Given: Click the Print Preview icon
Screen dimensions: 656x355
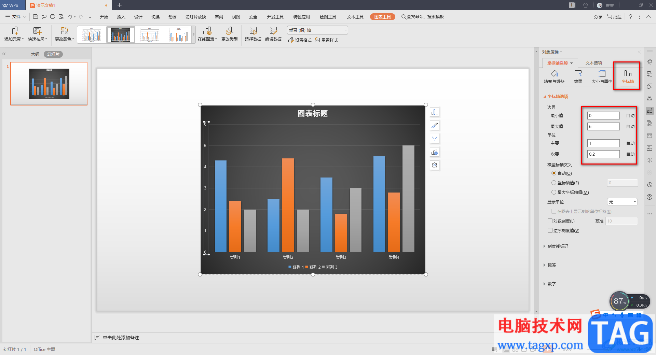Looking at the screenshot, I should [61, 17].
